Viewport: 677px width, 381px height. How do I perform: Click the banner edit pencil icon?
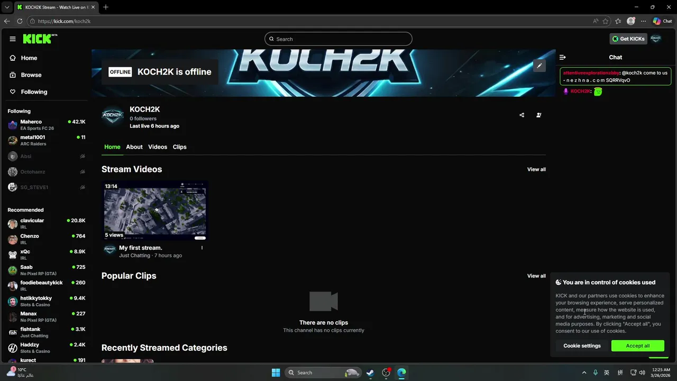point(539,66)
